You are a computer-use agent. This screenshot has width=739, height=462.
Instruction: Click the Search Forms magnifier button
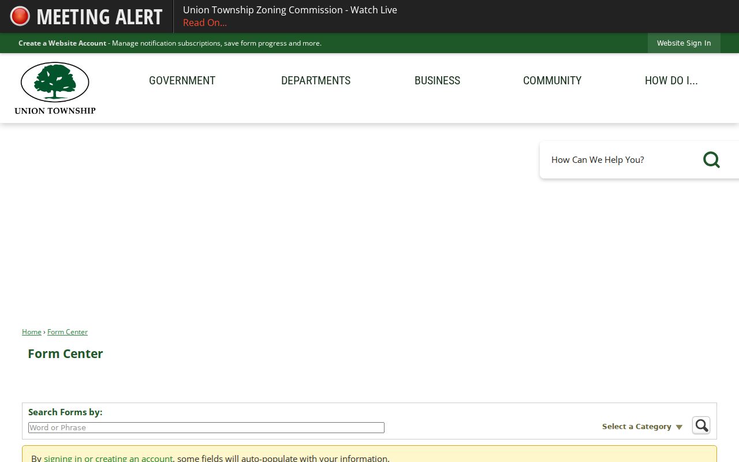(x=701, y=426)
